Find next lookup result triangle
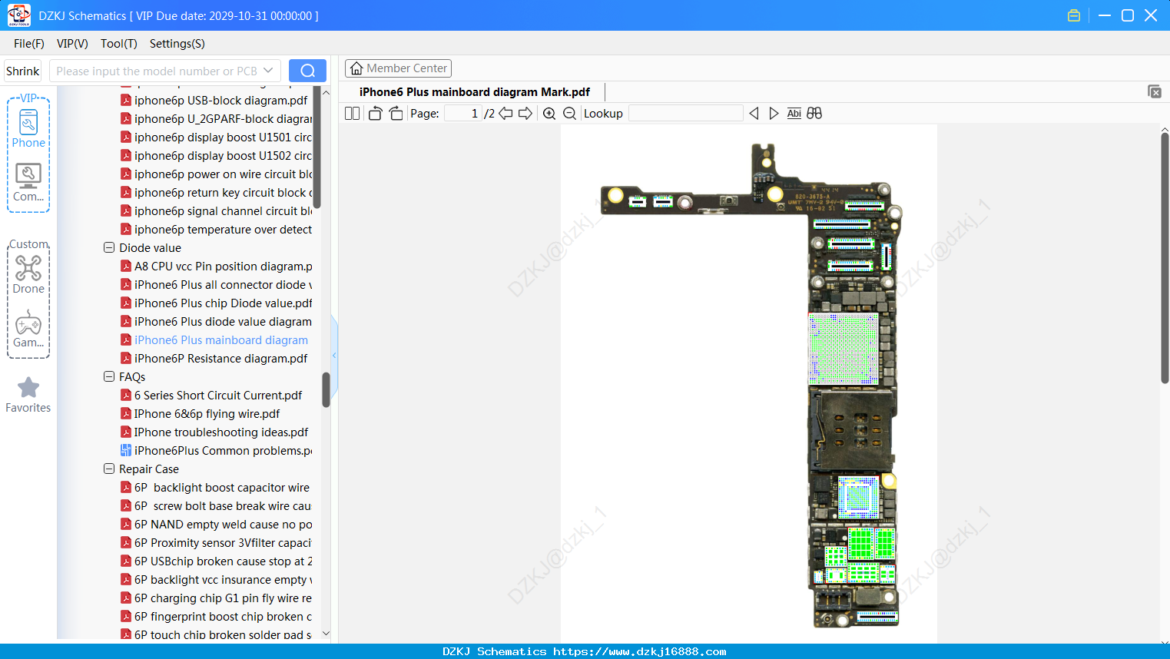1170x659 pixels. tap(774, 114)
